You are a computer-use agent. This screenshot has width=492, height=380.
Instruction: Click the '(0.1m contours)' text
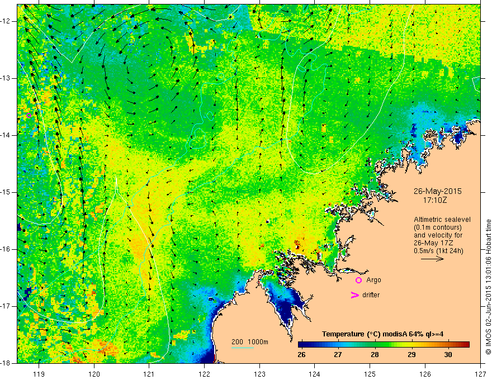tap(438, 227)
